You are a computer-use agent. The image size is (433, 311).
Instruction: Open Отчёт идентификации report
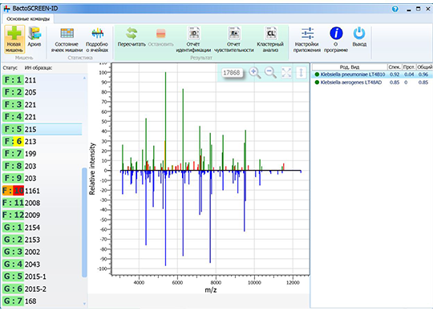pyautogui.click(x=193, y=39)
